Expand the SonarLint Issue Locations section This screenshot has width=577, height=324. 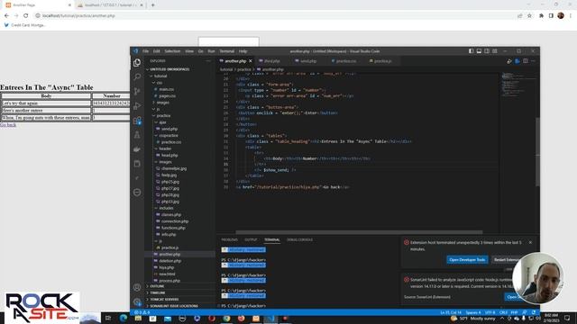click(x=174, y=306)
